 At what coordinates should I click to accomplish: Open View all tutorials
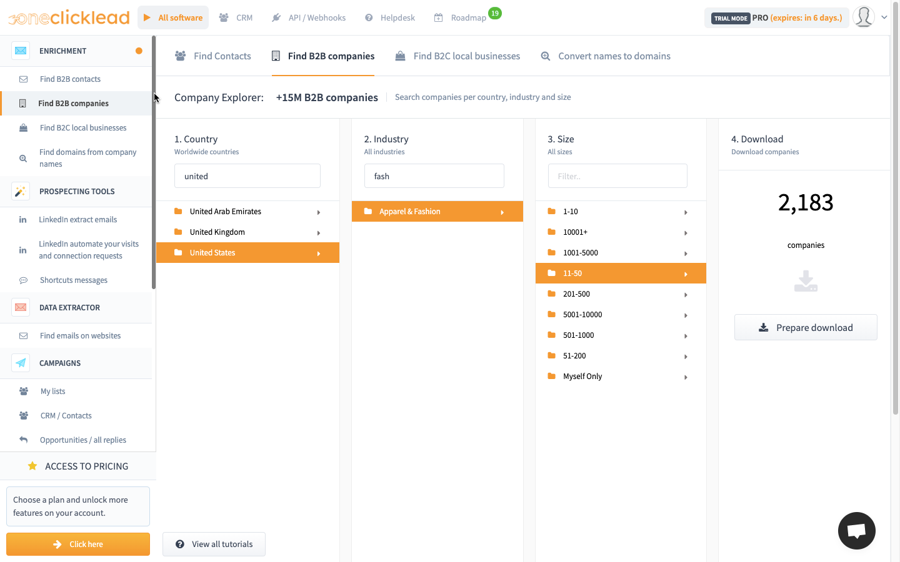[214, 544]
